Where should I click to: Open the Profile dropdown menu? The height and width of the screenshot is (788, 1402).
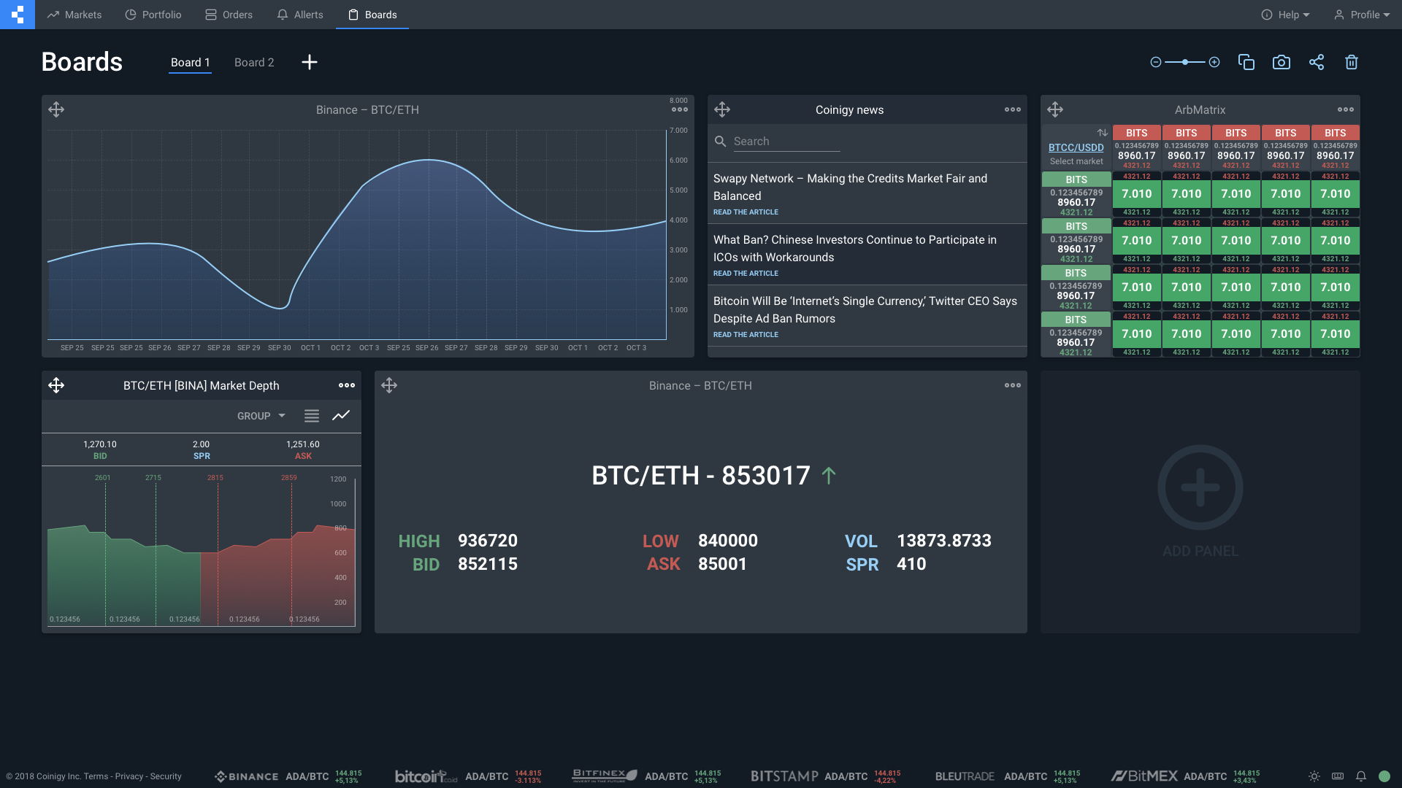pyautogui.click(x=1362, y=15)
